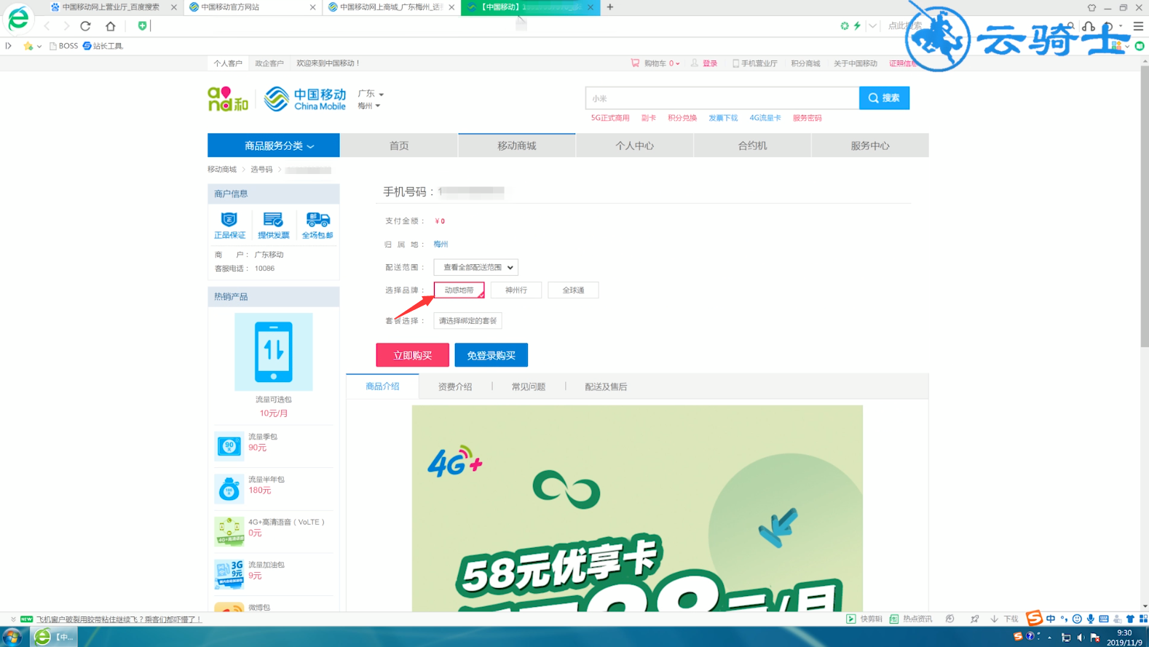Open 流量半年包 product icon
Viewport: 1149px width, 647px height.
click(229, 489)
